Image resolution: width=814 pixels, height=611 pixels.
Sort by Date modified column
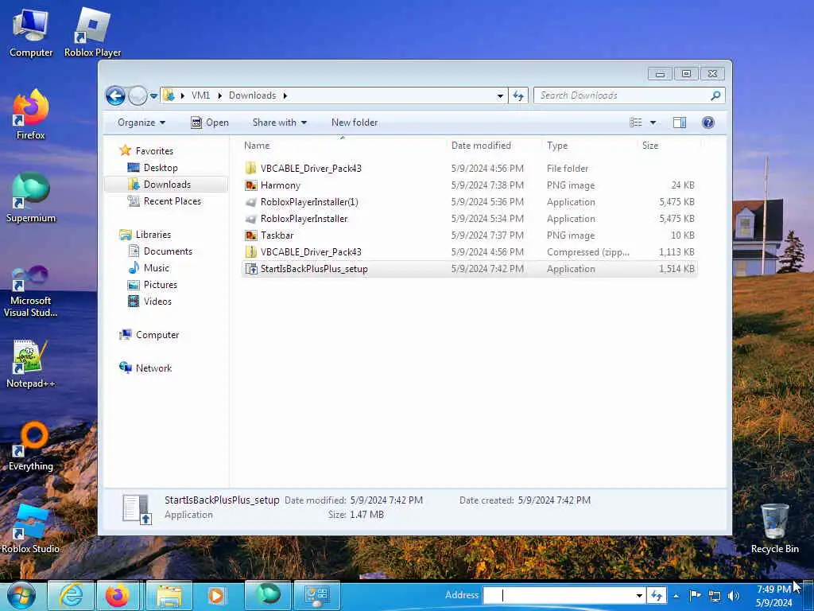[493, 146]
